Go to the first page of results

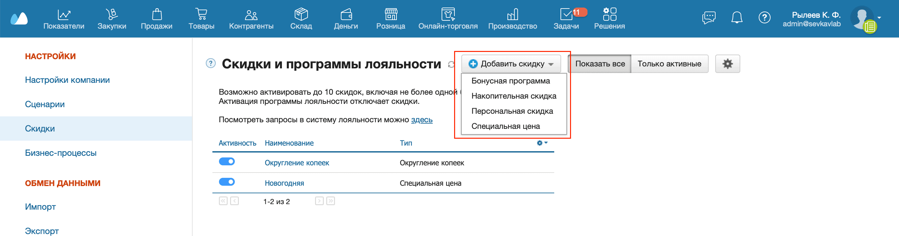tap(223, 201)
